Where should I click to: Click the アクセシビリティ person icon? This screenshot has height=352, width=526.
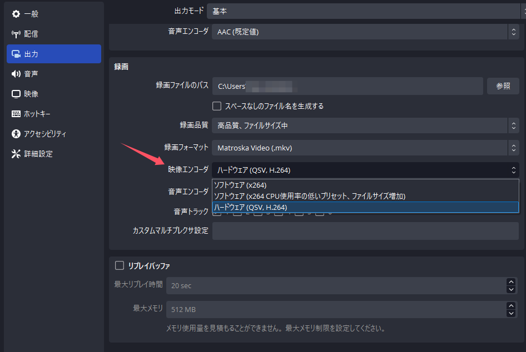tap(16, 134)
